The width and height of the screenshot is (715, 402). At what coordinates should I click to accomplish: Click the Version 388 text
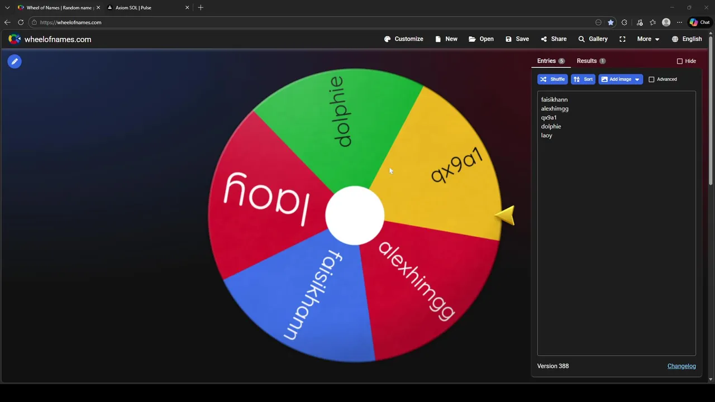pos(553,366)
